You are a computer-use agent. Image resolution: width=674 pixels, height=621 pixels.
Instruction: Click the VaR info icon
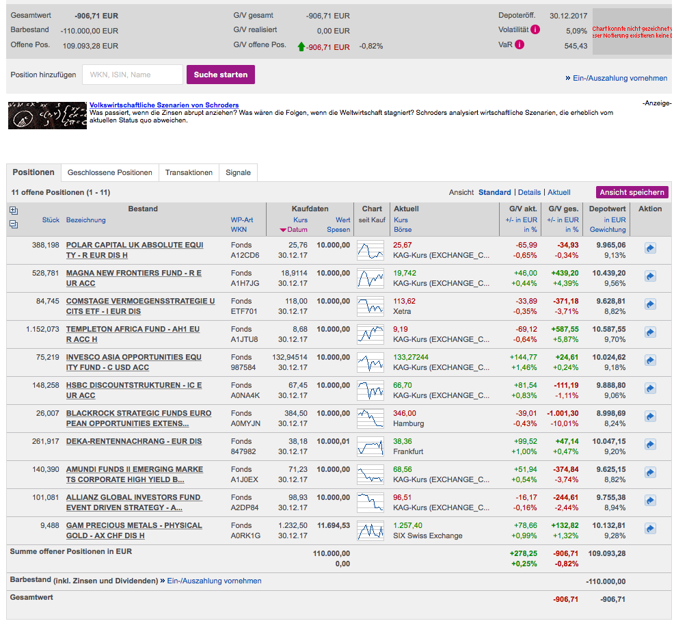tap(520, 44)
